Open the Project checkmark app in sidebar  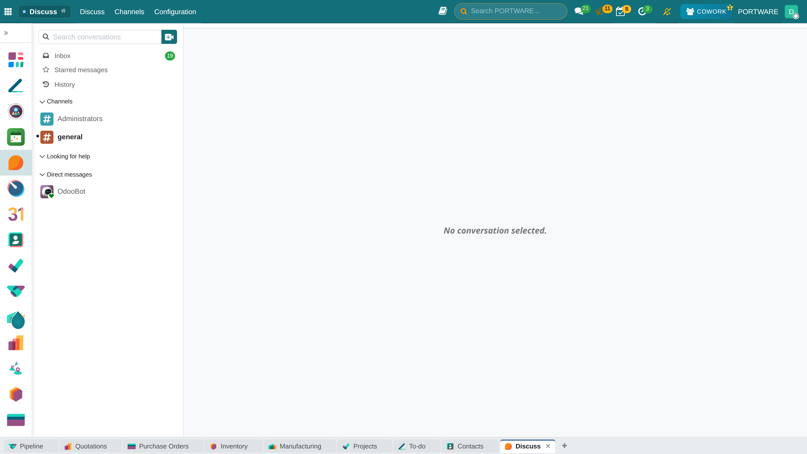pyautogui.click(x=16, y=266)
